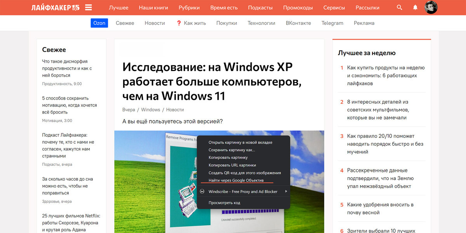Click the search magnifier icon
This screenshot has height=233, width=466.
coord(400,7)
